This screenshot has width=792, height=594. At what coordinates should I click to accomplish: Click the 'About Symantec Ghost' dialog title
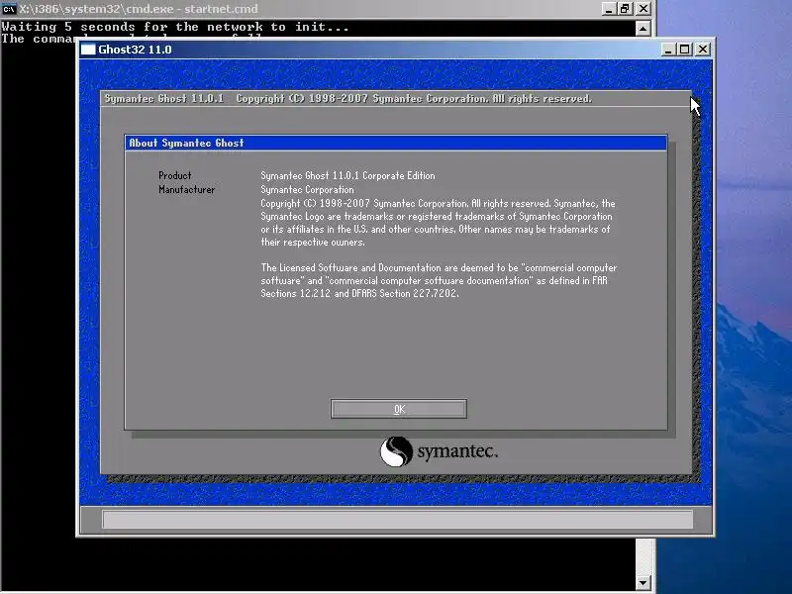(x=186, y=143)
